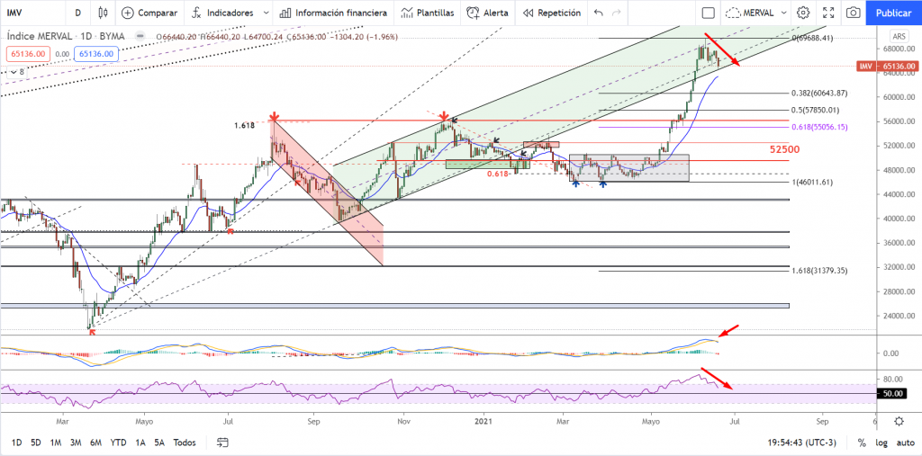Open the chart layout square selector

coord(709,13)
